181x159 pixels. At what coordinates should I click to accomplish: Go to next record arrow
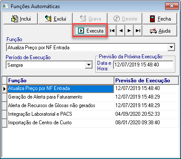129,30
